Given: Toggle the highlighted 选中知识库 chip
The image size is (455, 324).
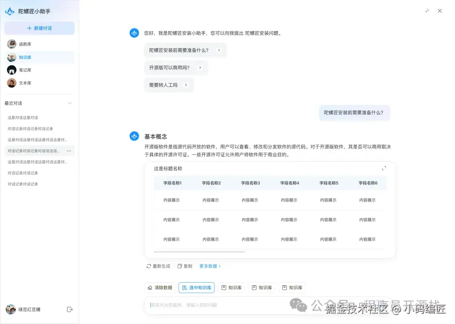Looking at the screenshot, I should click(x=196, y=287).
